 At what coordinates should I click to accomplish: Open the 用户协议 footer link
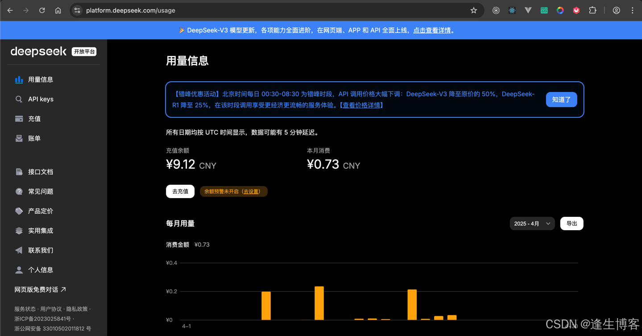[x=51, y=309]
